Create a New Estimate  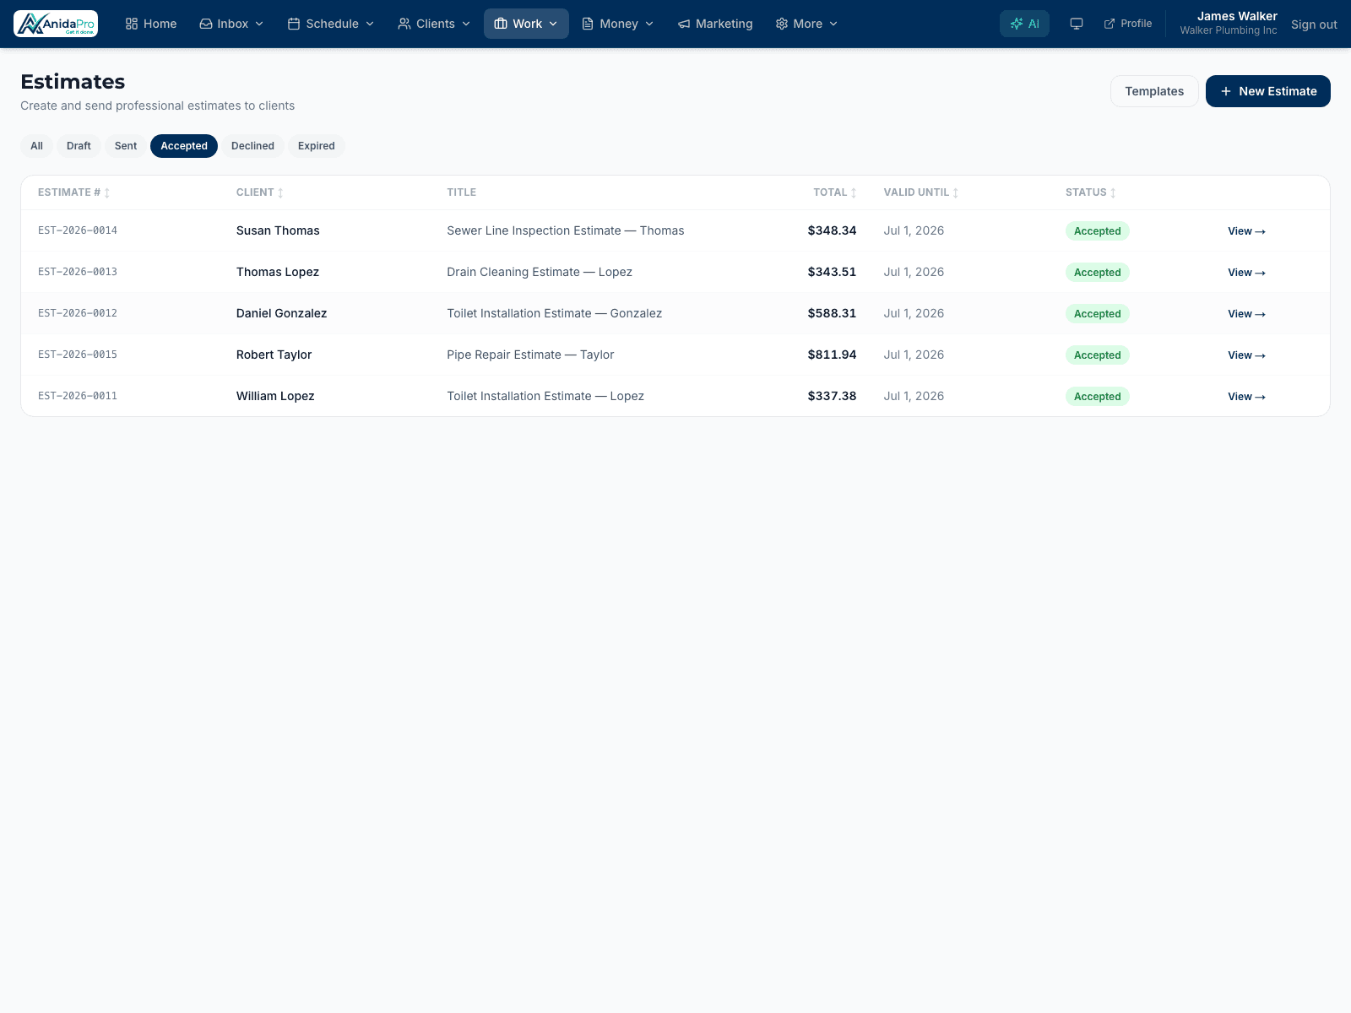1267,91
